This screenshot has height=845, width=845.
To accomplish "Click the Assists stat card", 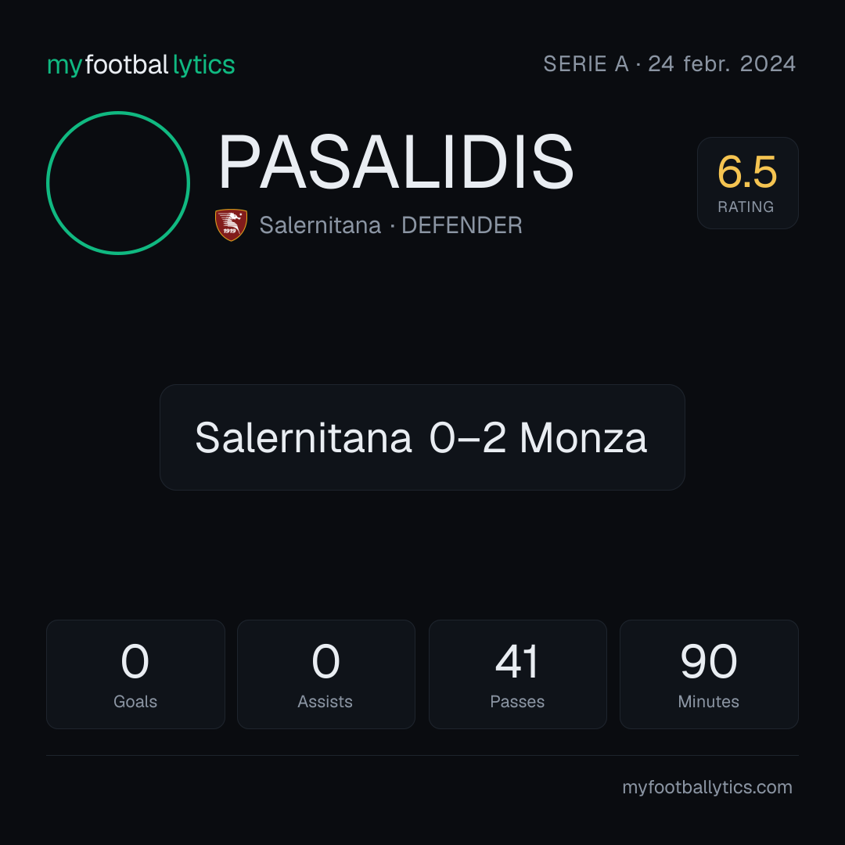I will [326, 674].
